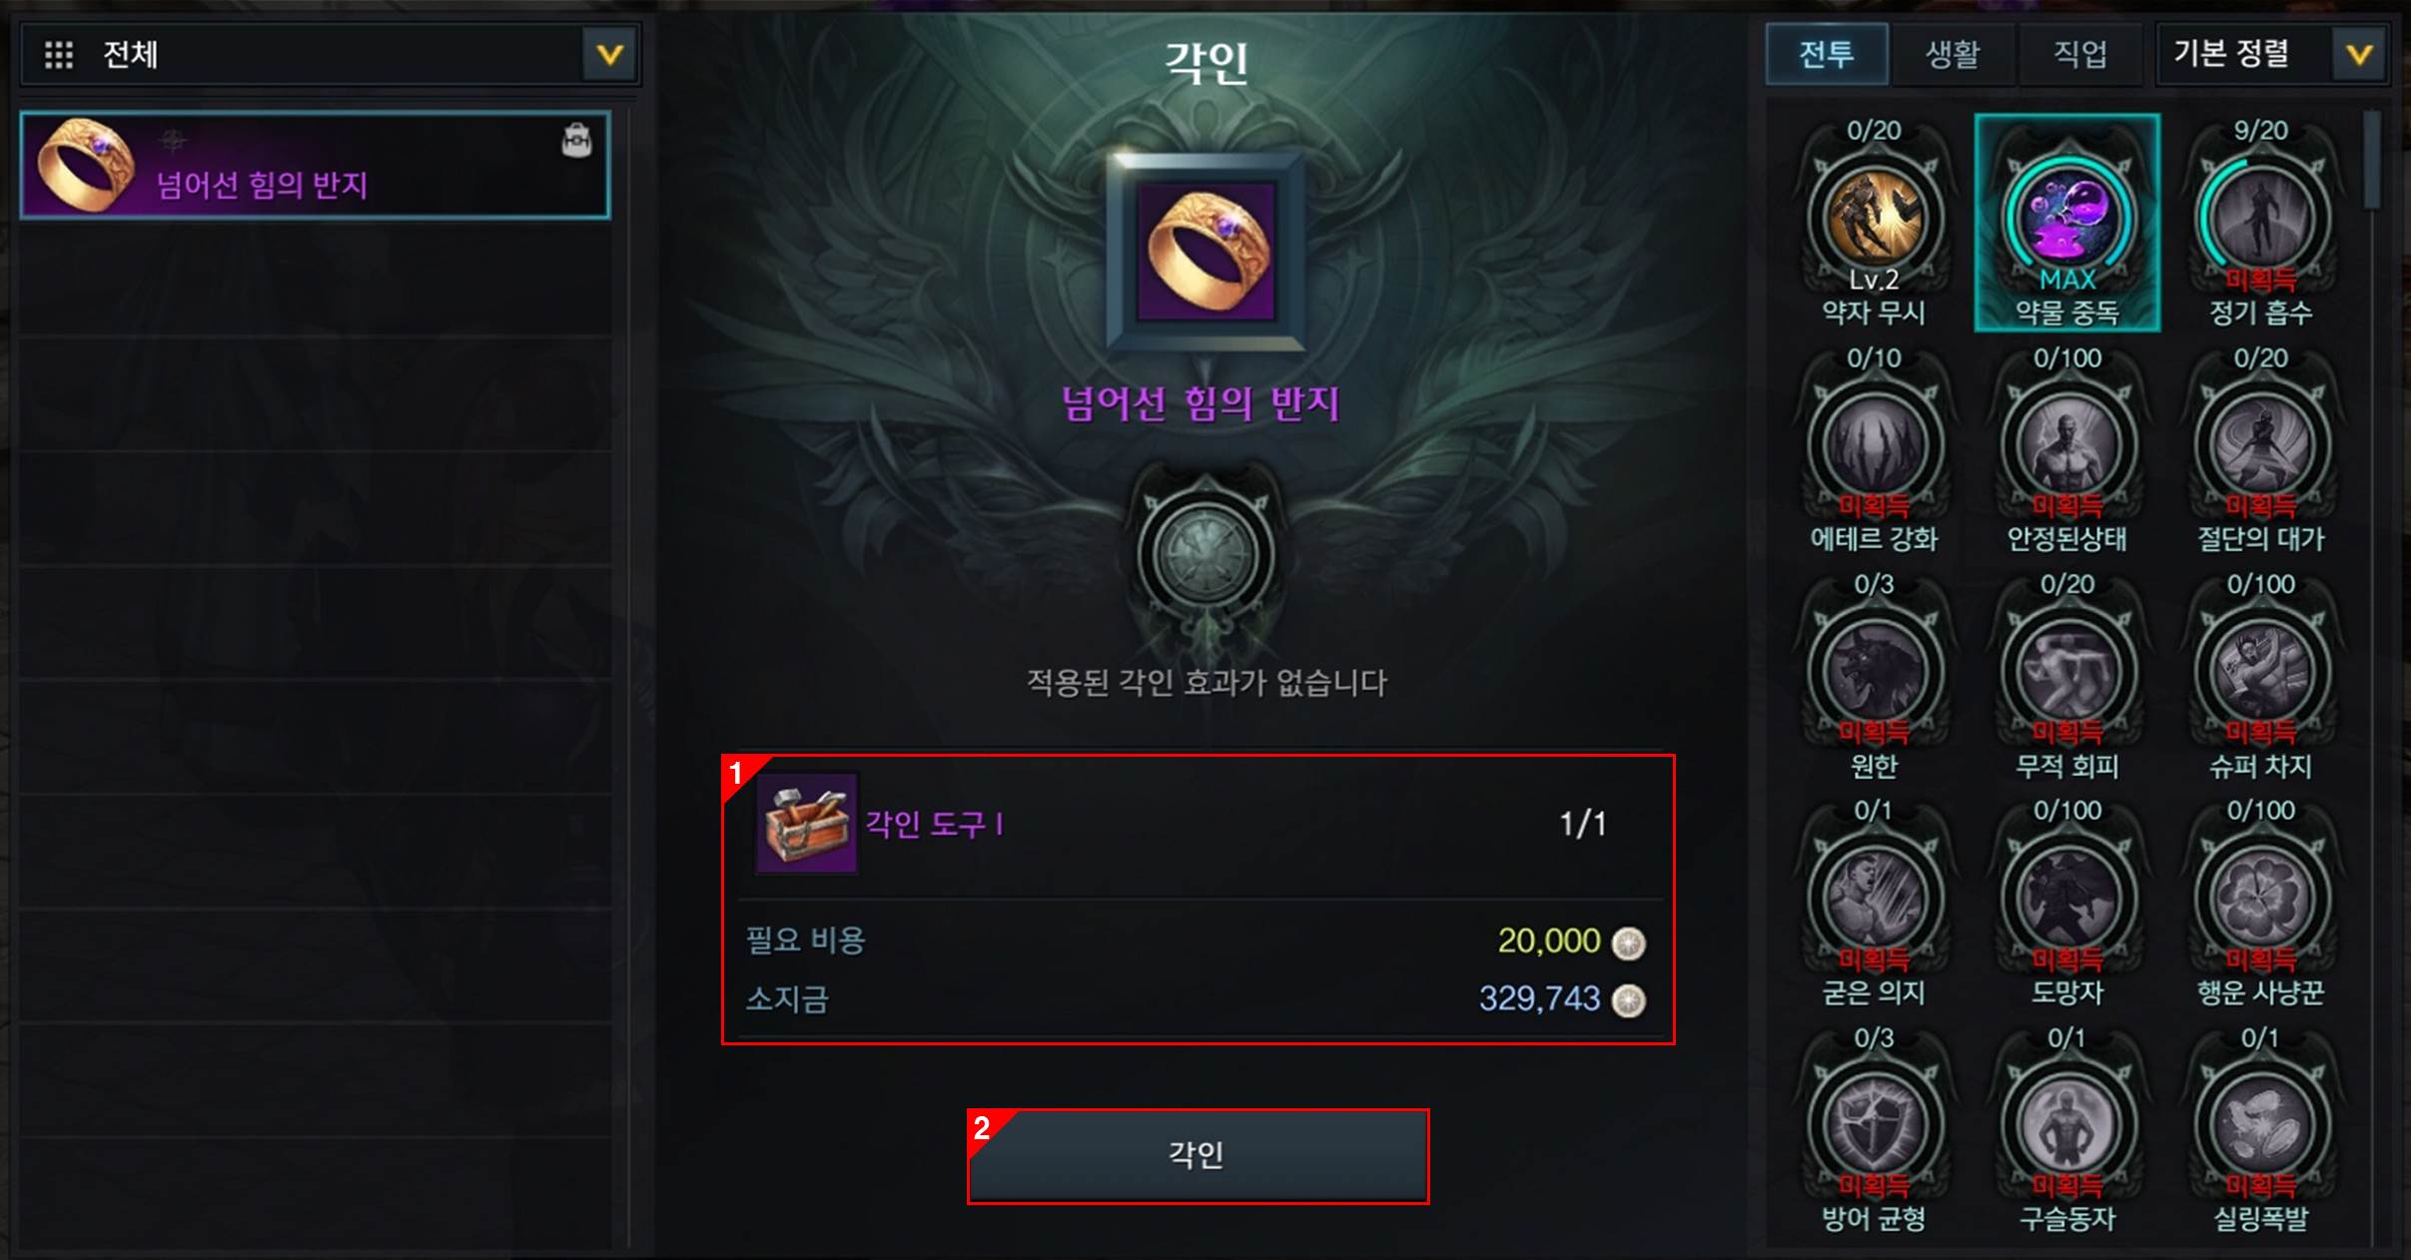Open the 전체 filter dropdown arrow
The width and height of the screenshot is (2411, 1260).
pos(609,55)
